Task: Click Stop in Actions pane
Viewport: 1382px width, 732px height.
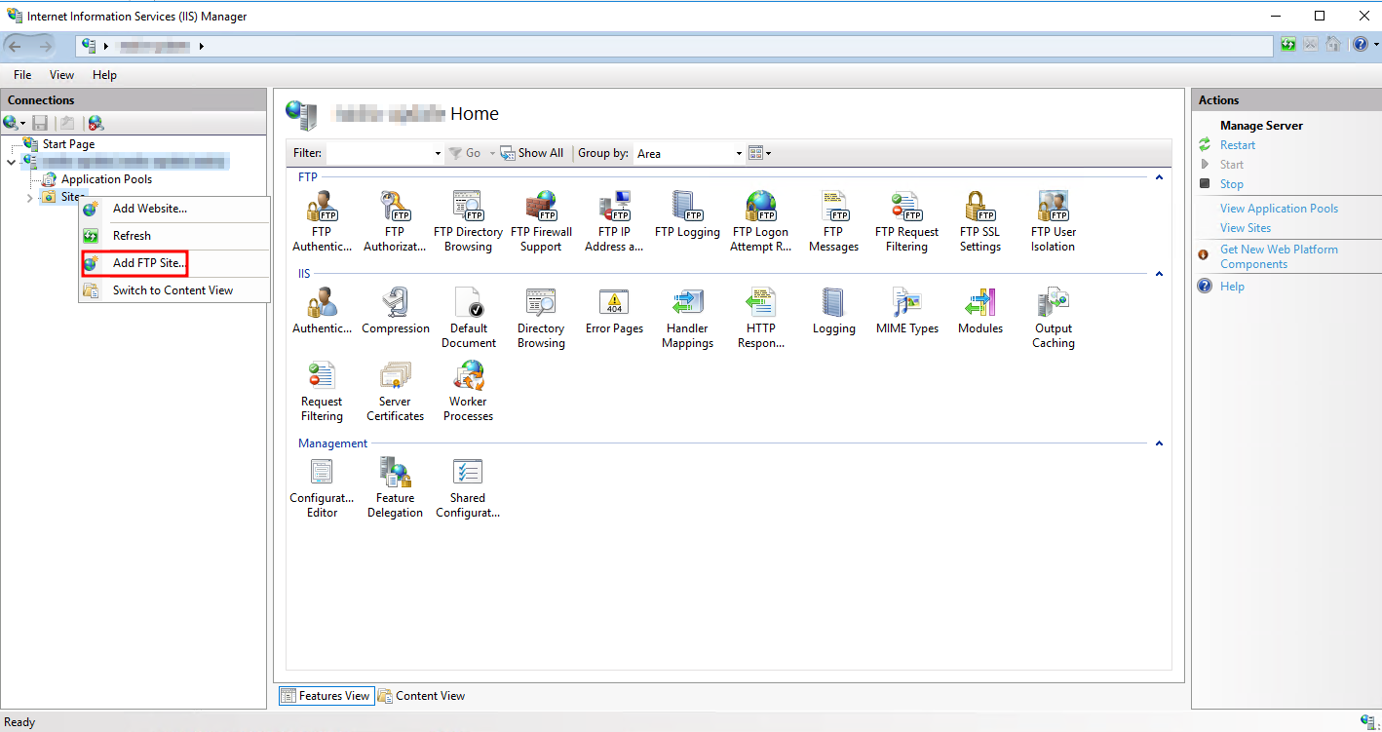Action: 1232,184
